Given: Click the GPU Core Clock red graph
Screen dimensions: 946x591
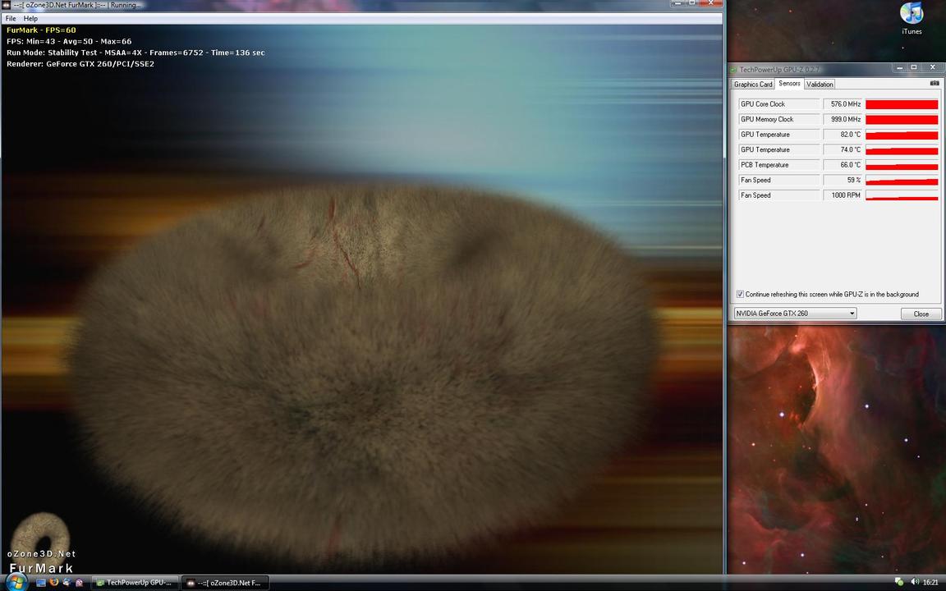Looking at the screenshot, I should coord(902,104).
